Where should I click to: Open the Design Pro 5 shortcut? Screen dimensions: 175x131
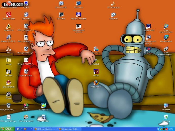(149, 50)
